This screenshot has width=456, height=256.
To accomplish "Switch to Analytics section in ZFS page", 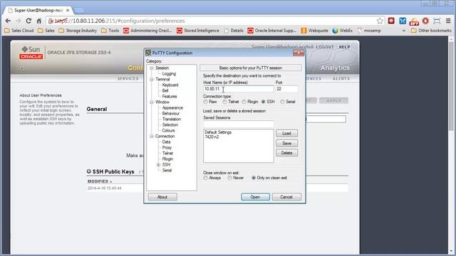I will [x=335, y=68].
